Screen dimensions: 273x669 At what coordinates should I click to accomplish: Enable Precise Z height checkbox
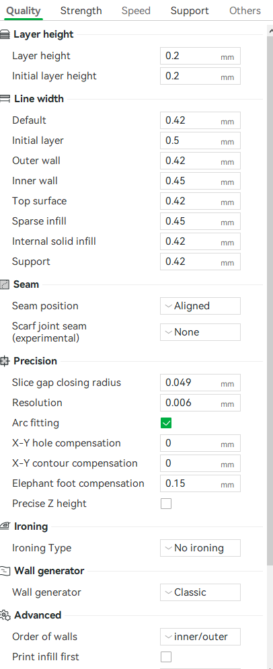[x=166, y=504]
